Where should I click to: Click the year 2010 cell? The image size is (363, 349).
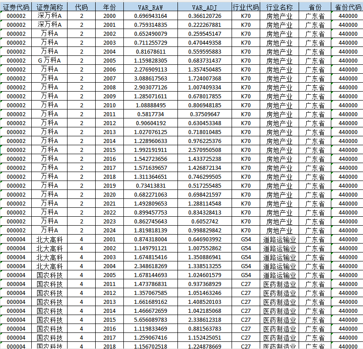click(109, 105)
